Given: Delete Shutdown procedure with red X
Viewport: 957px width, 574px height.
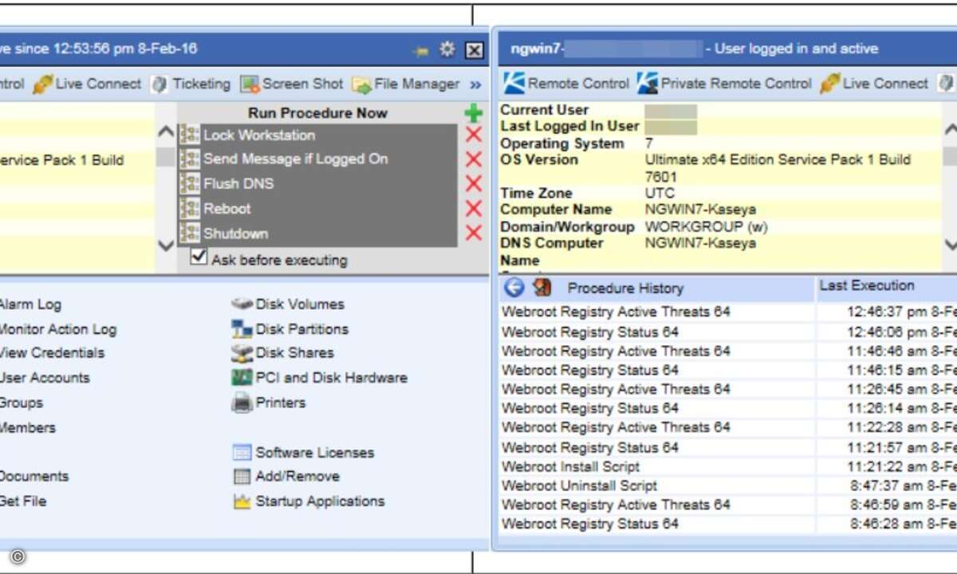Looking at the screenshot, I should 474,233.
